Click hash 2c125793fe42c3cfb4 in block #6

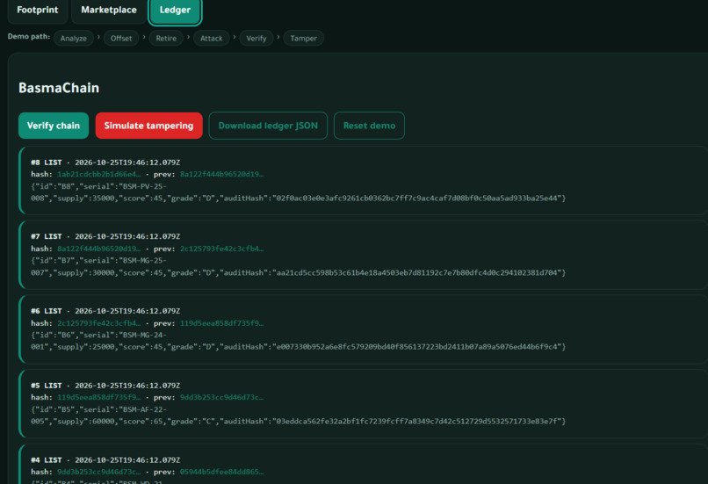[99, 323]
